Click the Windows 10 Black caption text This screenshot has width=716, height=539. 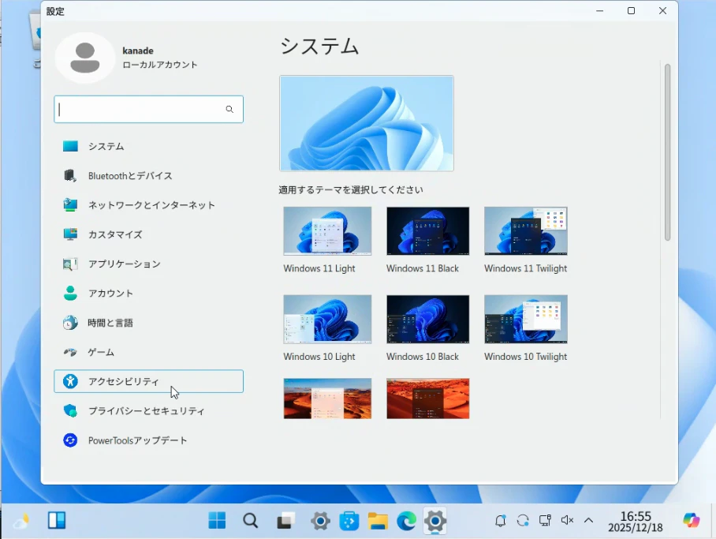tap(423, 357)
